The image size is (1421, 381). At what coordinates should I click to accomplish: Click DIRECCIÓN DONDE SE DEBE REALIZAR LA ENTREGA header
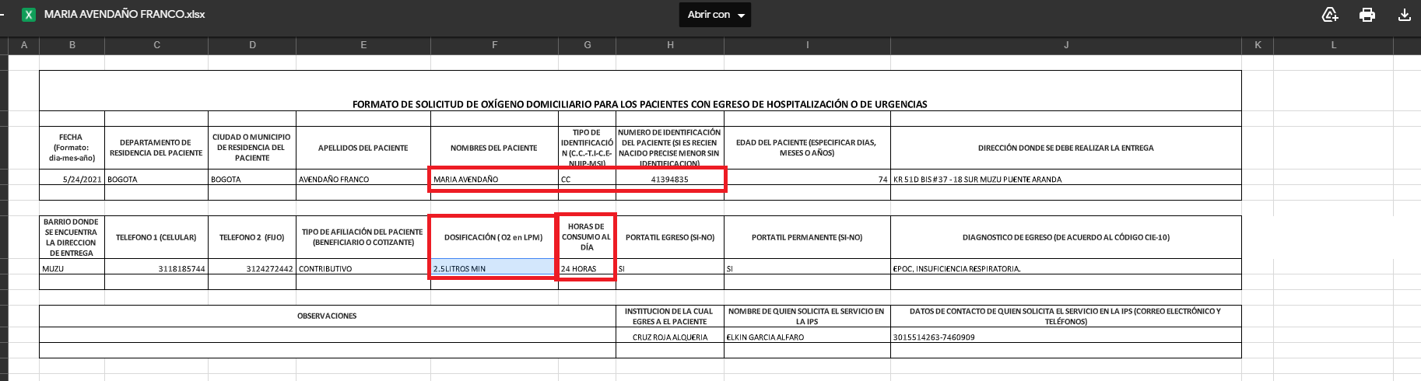[1066, 148]
